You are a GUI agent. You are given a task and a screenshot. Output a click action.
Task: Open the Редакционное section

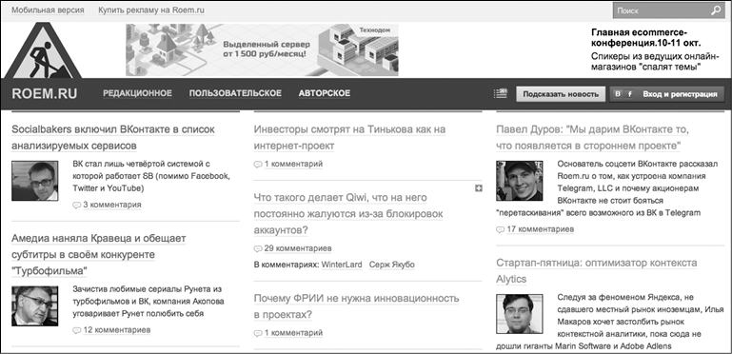pos(137,93)
